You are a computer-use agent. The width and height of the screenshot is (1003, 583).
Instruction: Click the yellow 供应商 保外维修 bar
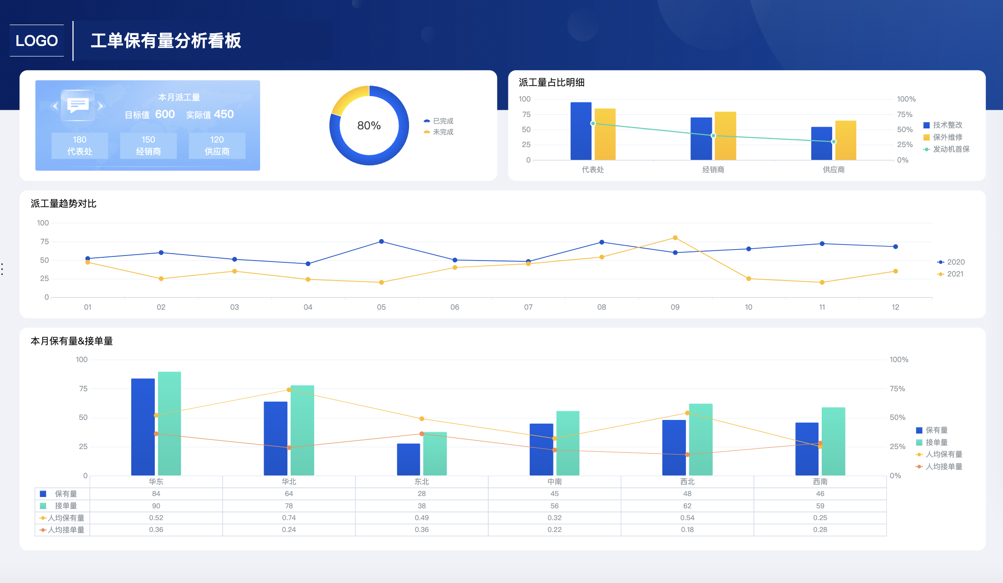(845, 140)
